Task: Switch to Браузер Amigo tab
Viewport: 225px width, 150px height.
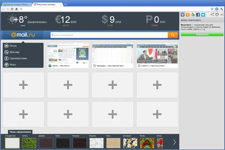Action: 17,4
